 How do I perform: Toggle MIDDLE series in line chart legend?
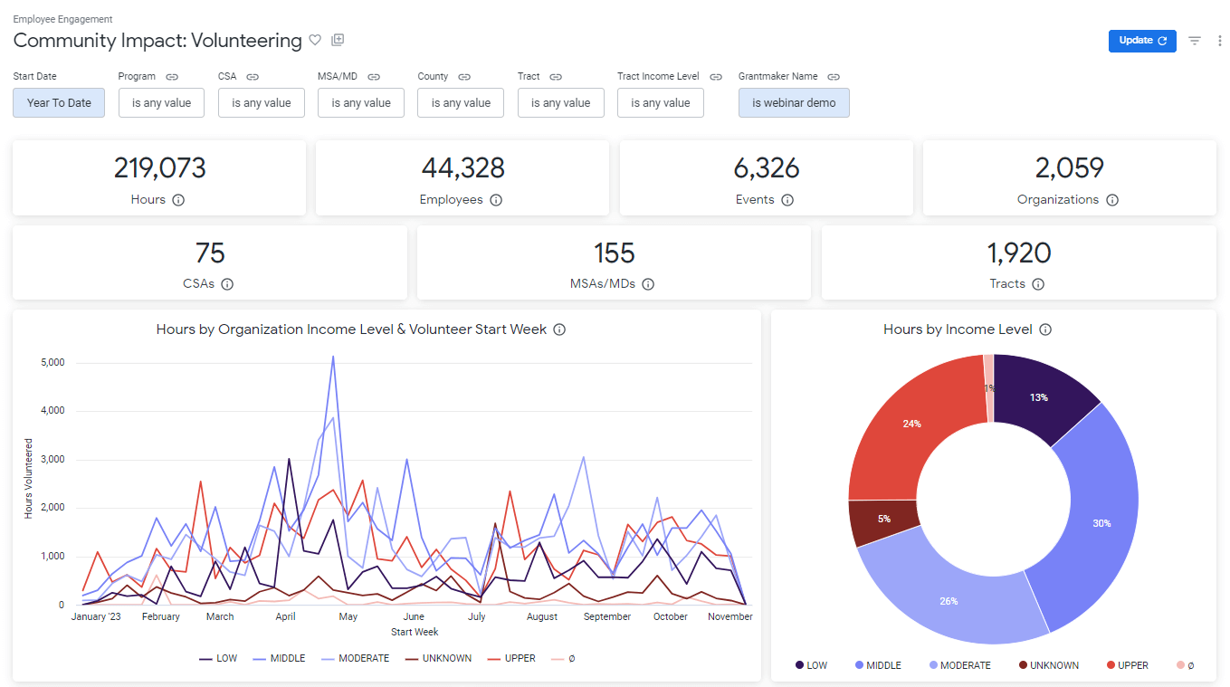pyautogui.click(x=279, y=658)
